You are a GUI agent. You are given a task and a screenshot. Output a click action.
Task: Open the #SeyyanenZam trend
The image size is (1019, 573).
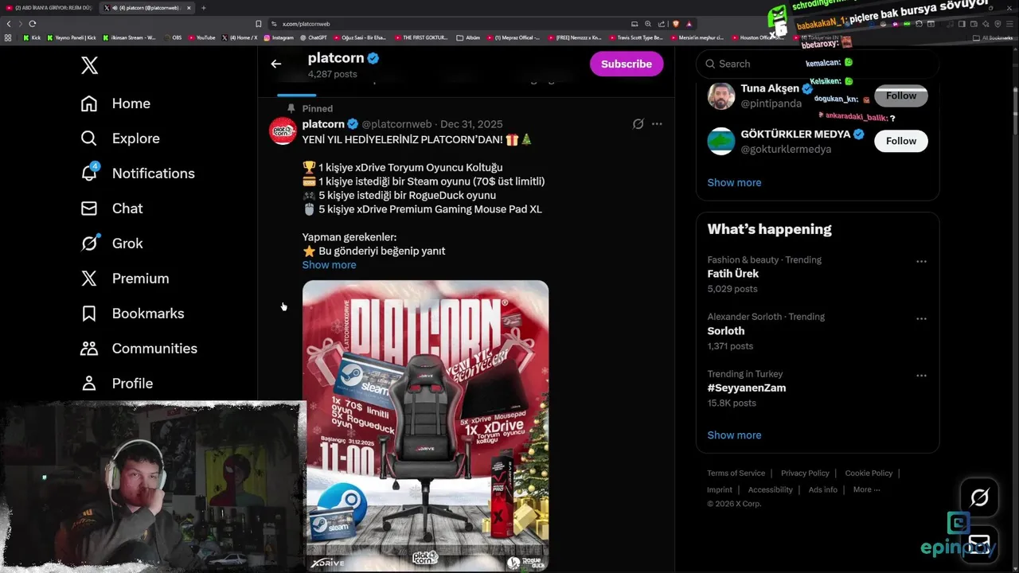coord(747,388)
